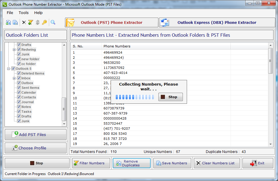Click Add PST Files button
The width and height of the screenshot is (278, 181).
click(x=35, y=134)
